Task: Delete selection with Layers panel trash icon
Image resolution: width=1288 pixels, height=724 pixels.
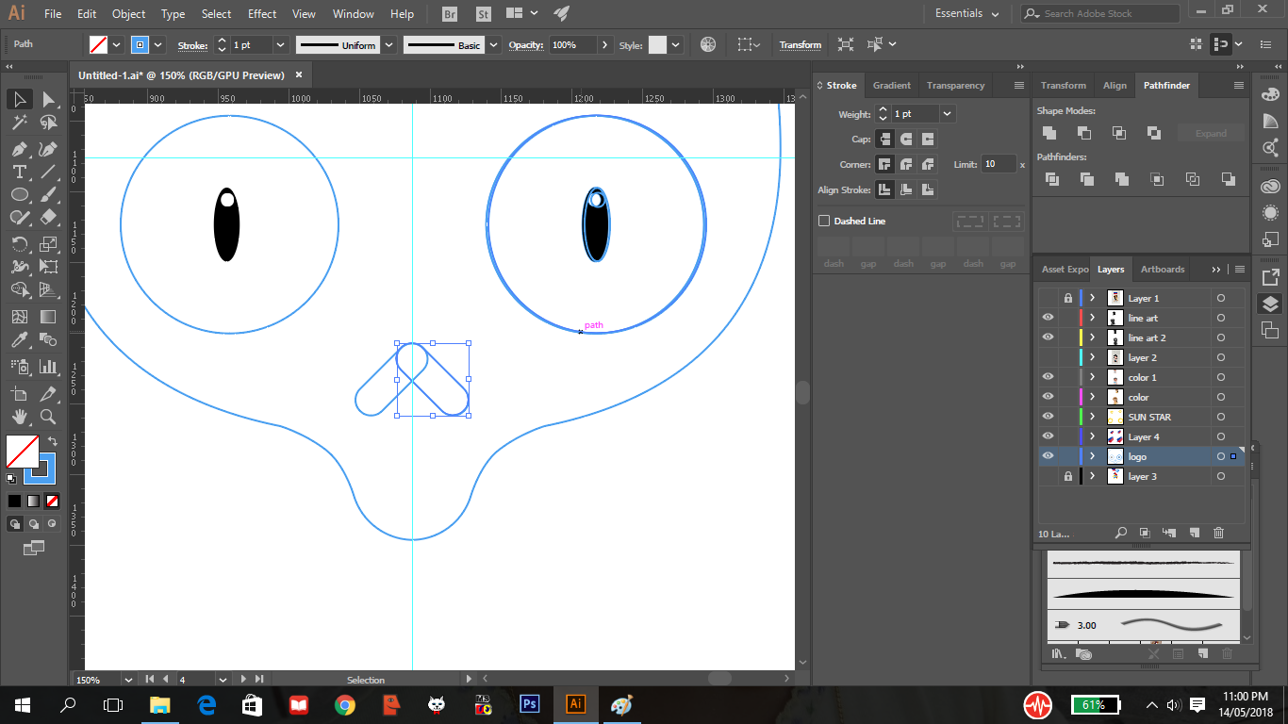Action: (x=1218, y=533)
